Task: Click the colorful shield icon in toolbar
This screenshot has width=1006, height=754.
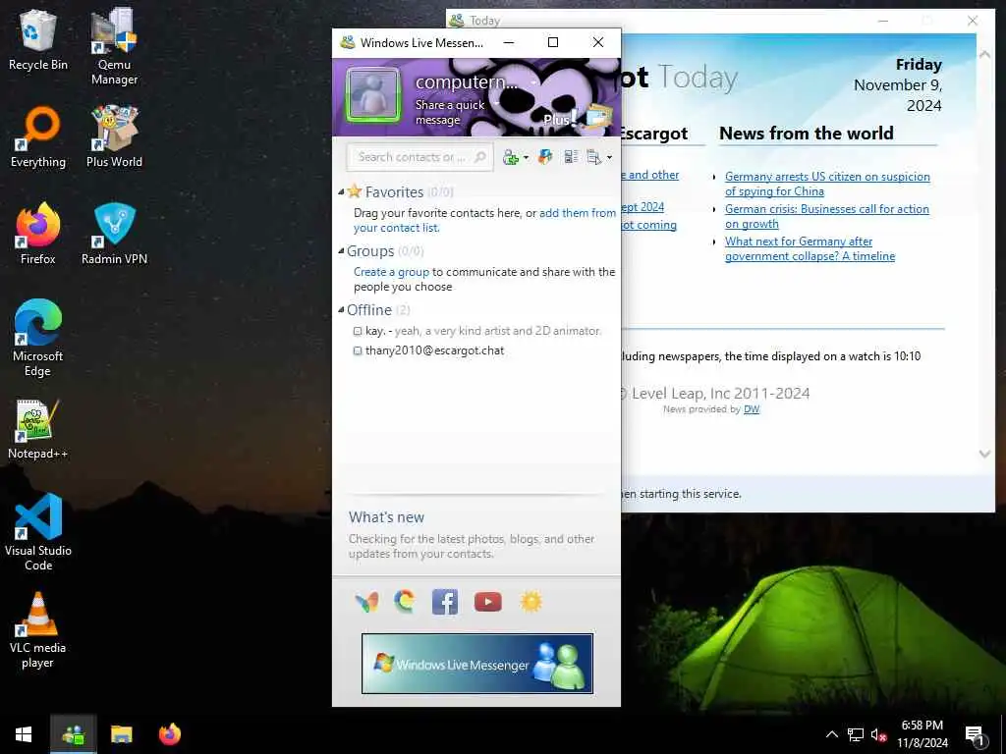Action: (x=545, y=157)
